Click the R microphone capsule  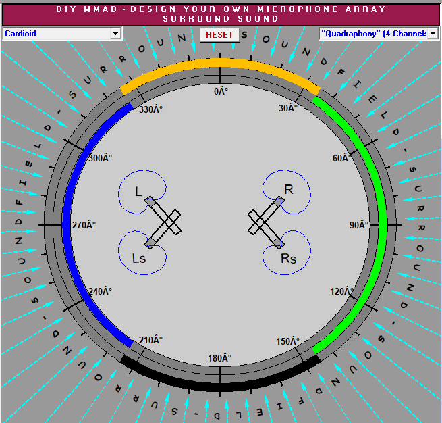pyautogui.click(x=279, y=201)
